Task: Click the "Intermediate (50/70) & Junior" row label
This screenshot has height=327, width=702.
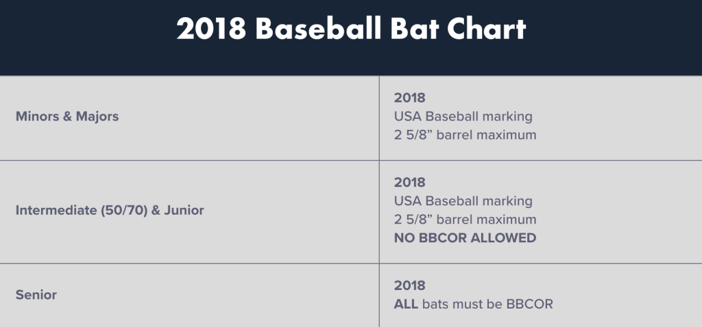Action: tap(110, 210)
